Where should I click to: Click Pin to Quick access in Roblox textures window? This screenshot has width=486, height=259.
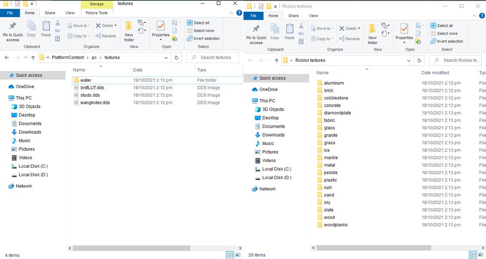[x=256, y=34]
